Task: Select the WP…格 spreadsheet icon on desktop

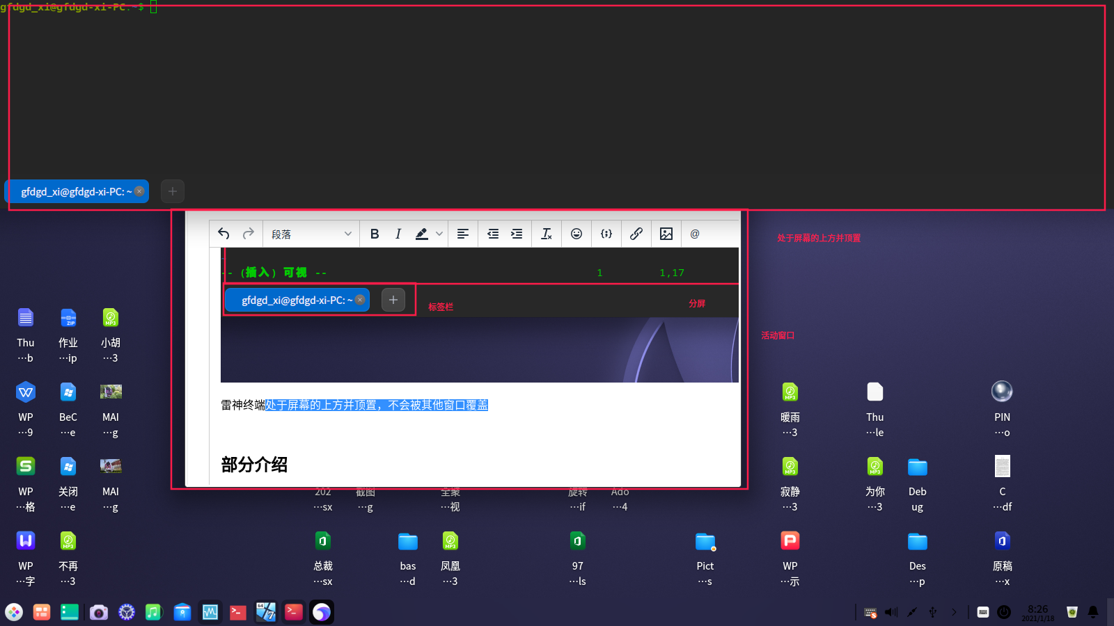Action: (x=26, y=484)
